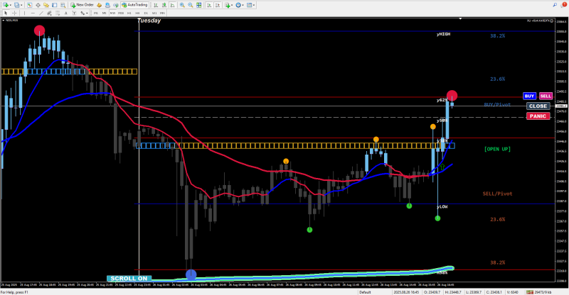Screen dimensions: 569x295
Task: Click the red PANIC button
Action: (538, 116)
